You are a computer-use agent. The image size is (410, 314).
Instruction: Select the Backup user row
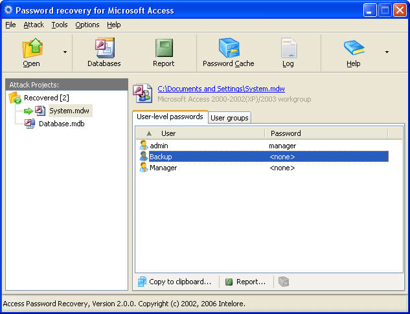pos(264,157)
